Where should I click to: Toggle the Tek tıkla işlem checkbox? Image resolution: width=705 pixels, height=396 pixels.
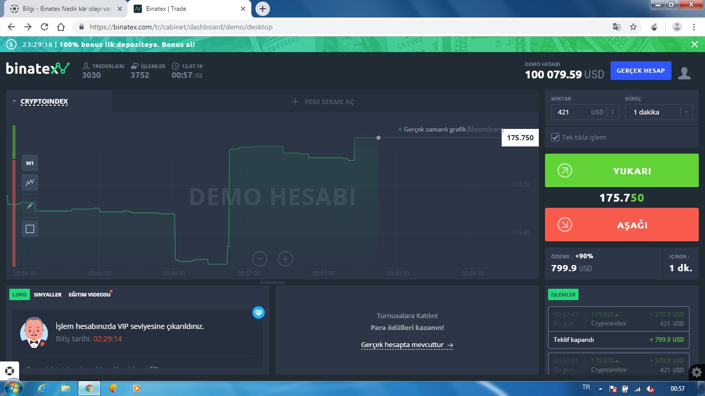click(x=556, y=137)
